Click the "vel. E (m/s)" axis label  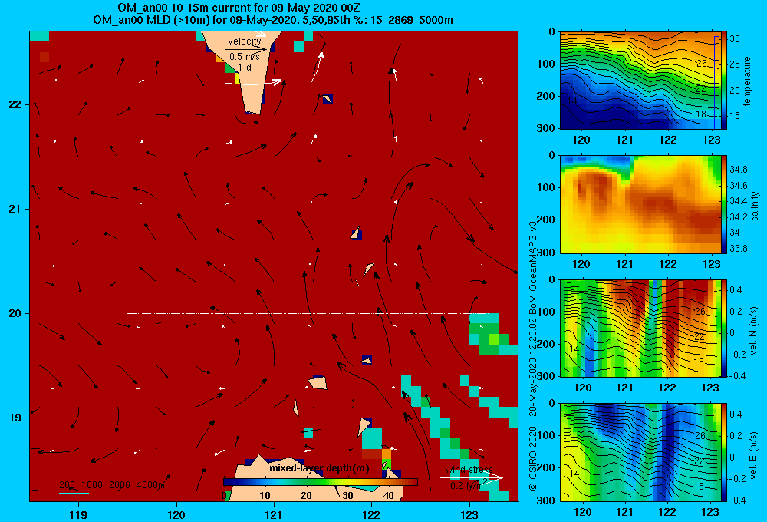753,455
